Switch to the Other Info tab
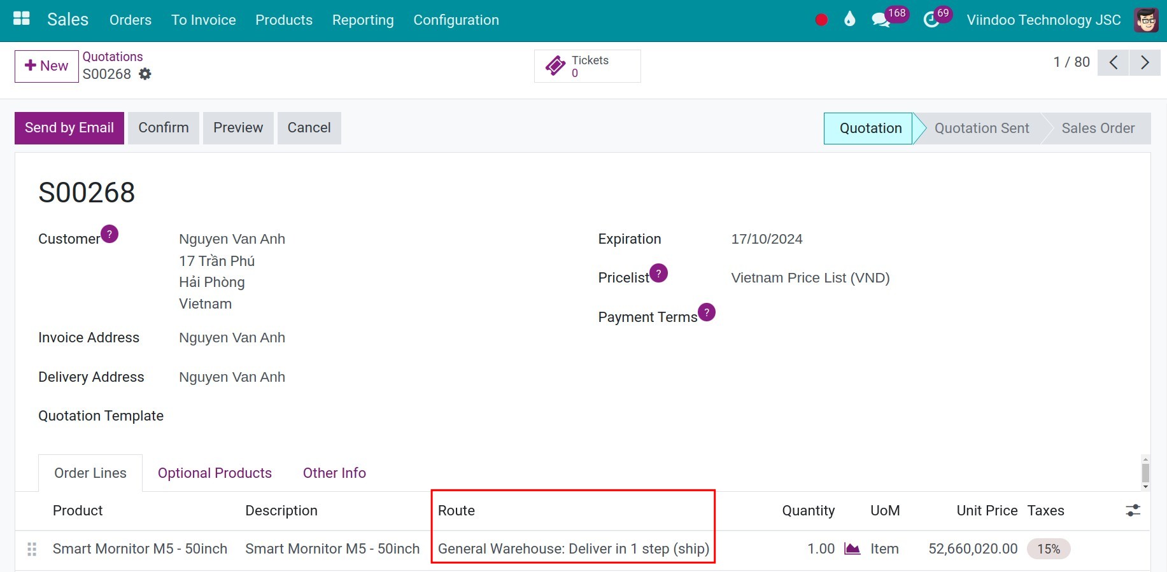This screenshot has height=572, width=1167. coord(334,473)
